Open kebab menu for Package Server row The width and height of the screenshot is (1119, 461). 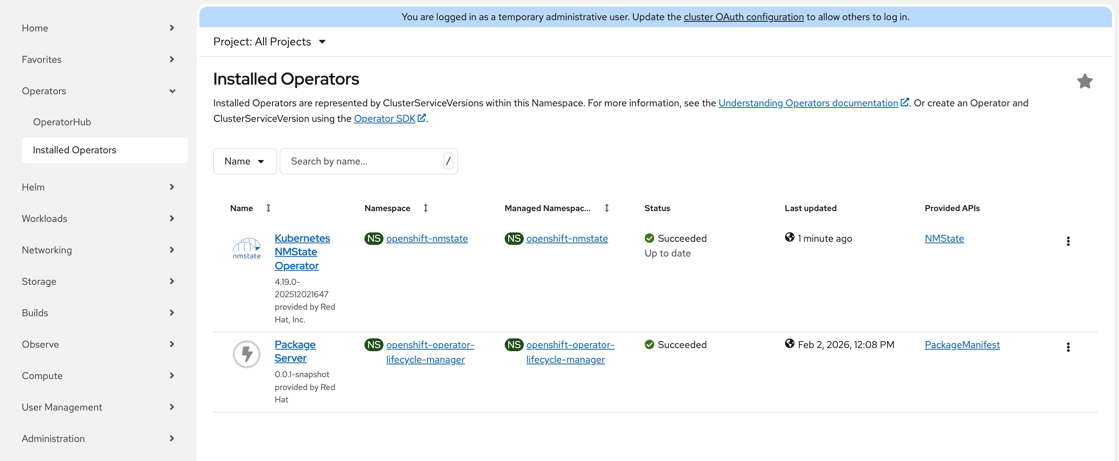1068,347
